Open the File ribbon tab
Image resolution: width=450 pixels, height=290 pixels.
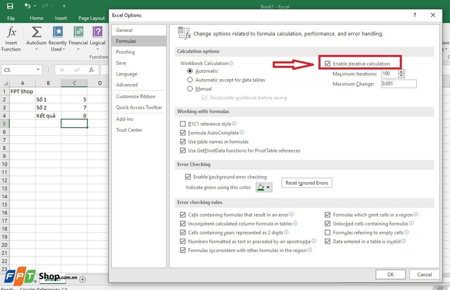[x=11, y=19]
